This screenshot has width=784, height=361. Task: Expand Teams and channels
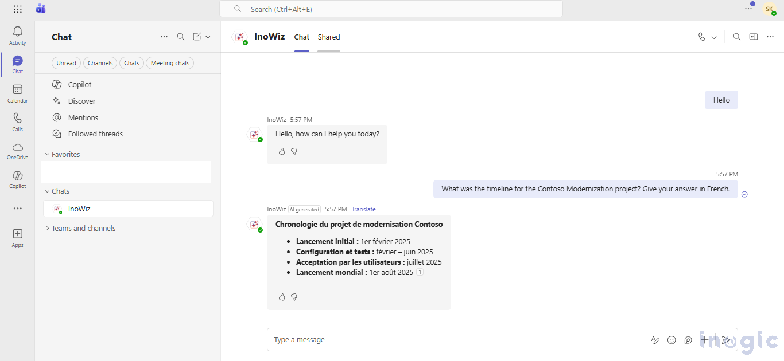(x=83, y=228)
